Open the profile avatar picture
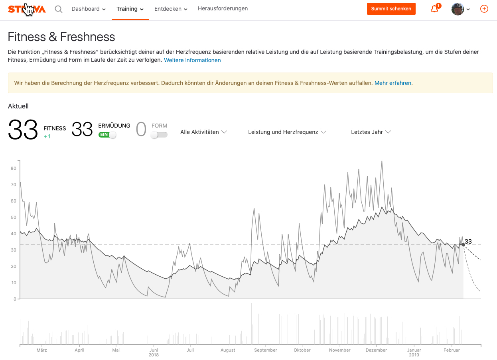Screen dimensions: 497x360 (x=457, y=8)
